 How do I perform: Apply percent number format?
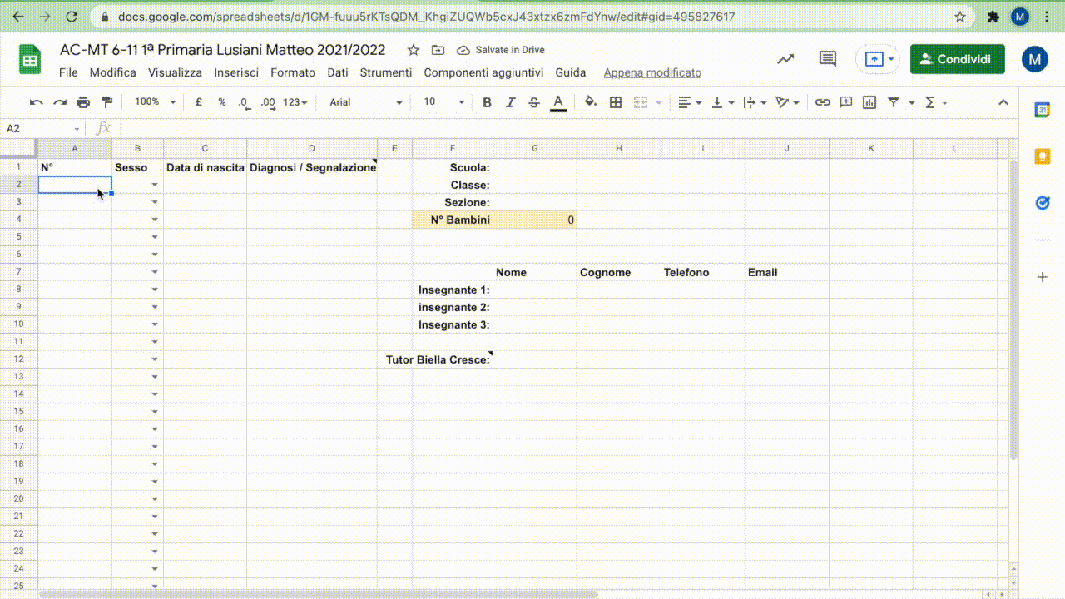222,102
